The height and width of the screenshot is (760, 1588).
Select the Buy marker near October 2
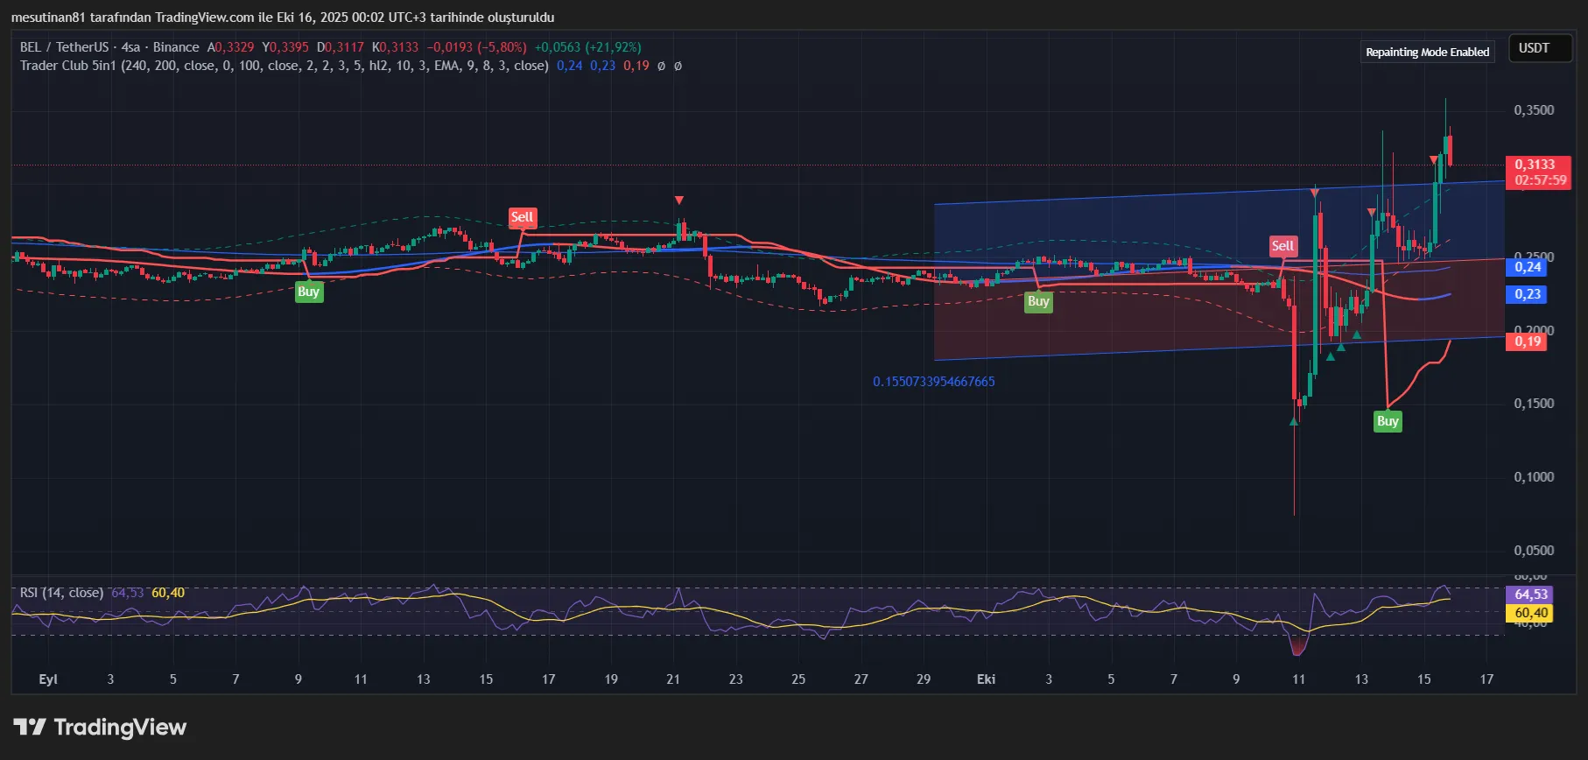click(x=1038, y=301)
